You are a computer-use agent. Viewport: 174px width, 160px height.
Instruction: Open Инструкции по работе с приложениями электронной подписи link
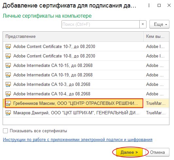click(78, 140)
